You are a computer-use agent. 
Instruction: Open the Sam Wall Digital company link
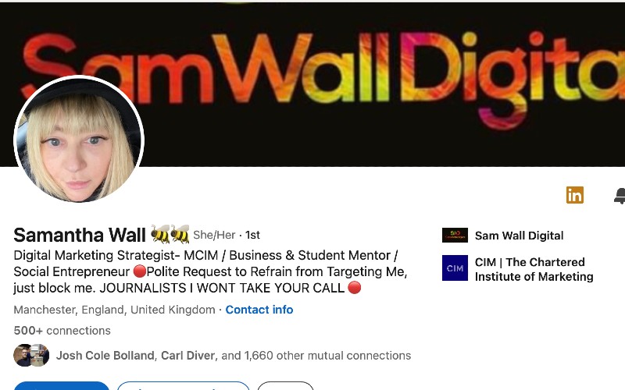pyautogui.click(x=519, y=236)
